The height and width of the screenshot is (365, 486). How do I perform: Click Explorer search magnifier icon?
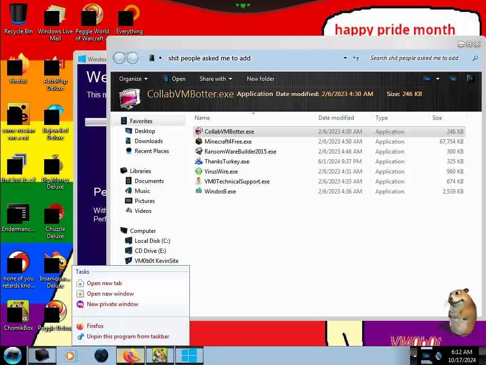coord(475,58)
